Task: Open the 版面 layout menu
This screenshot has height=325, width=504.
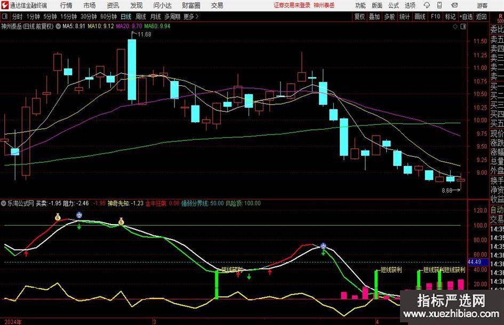Action: coord(377,5)
